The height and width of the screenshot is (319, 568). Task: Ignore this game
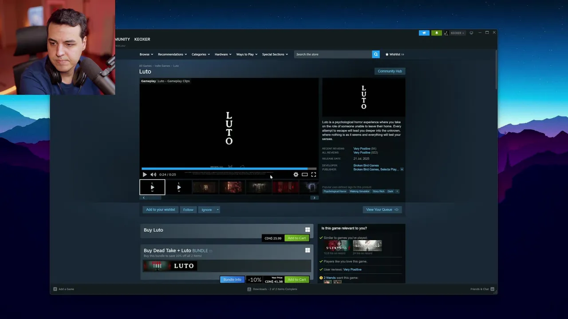206,210
